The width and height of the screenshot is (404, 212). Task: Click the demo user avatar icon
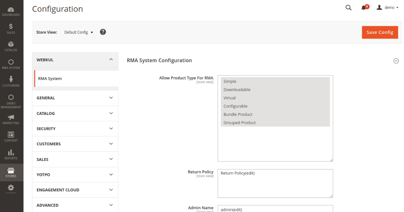[379, 7]
